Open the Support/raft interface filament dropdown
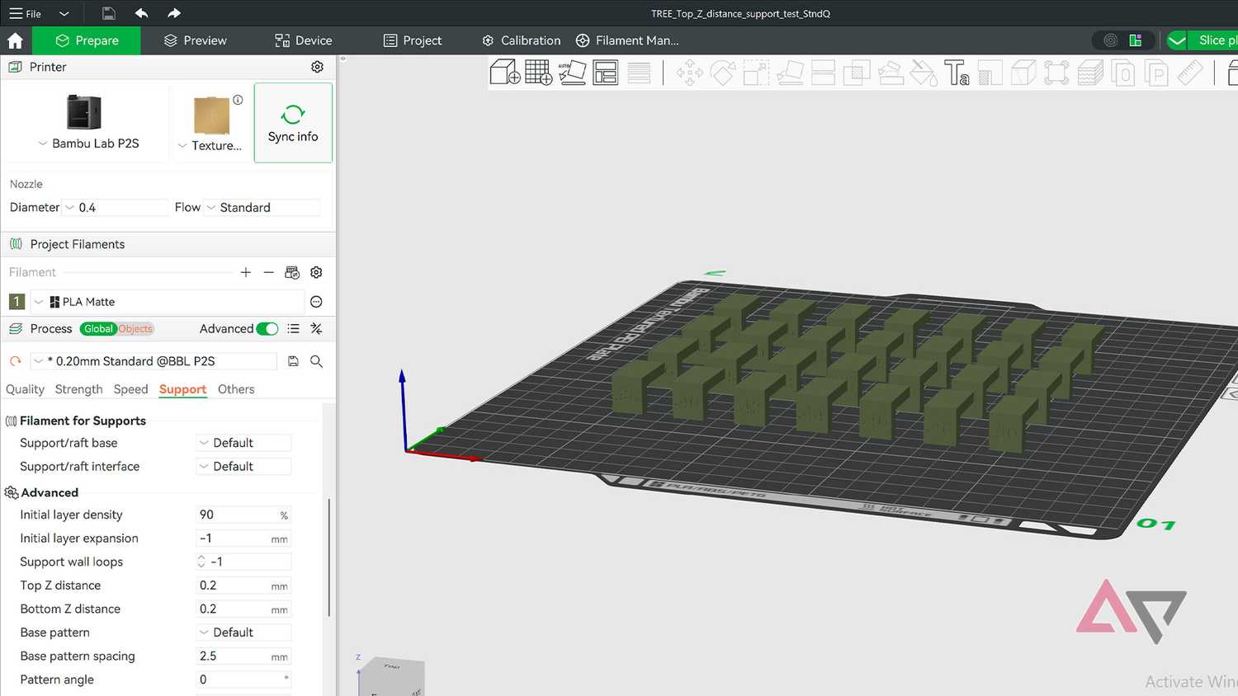Viewport: 1238px width, 696px height. pyautogui.click(x=243, y=466)
